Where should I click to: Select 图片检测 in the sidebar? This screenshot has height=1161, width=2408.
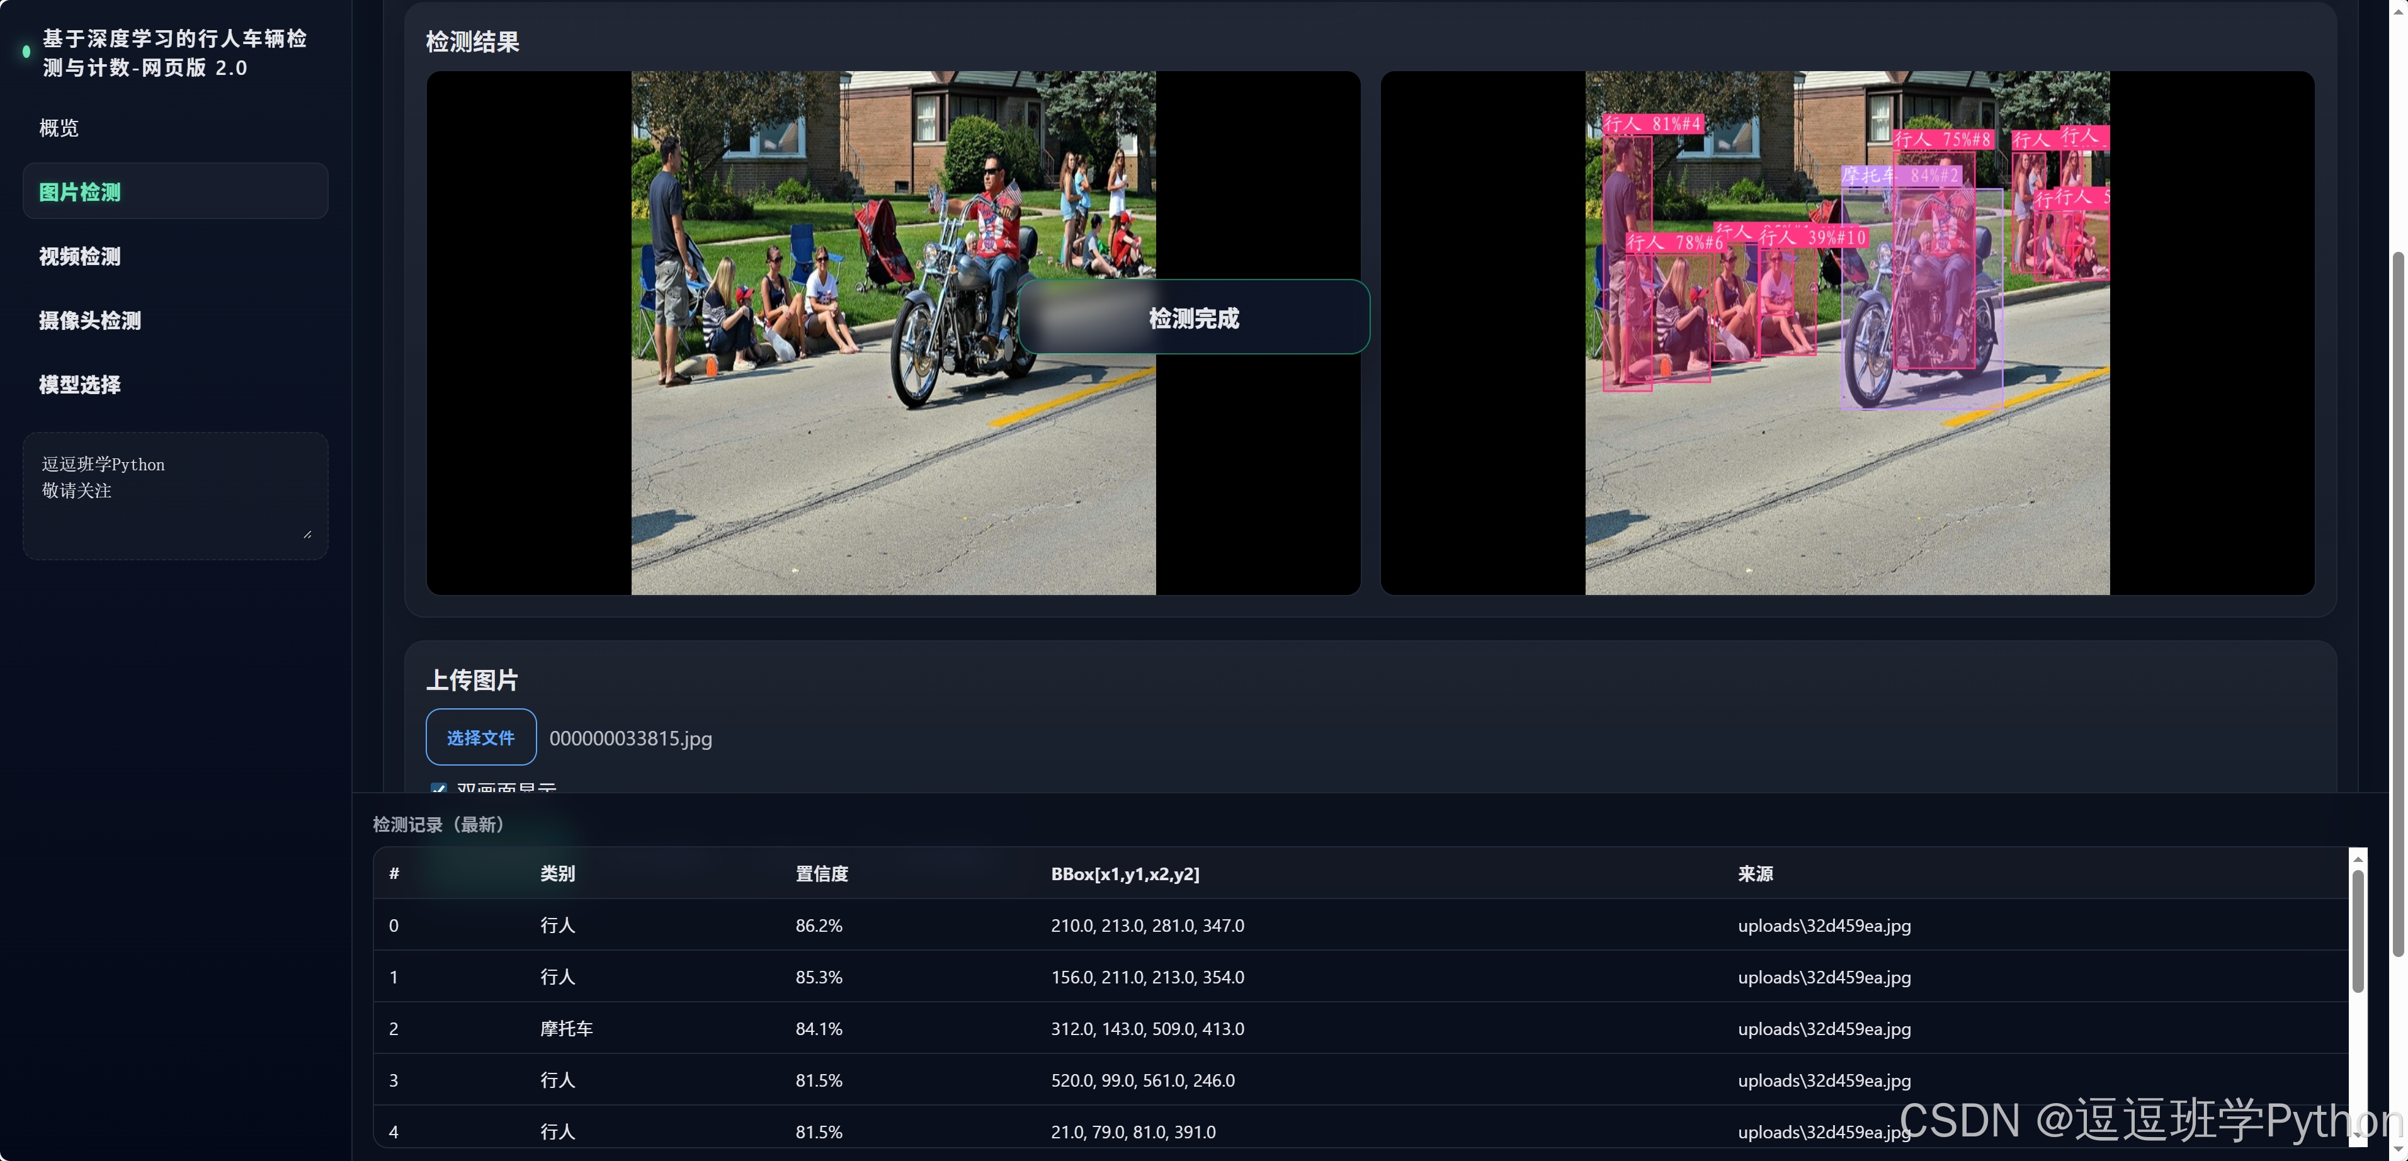(81, 191)
